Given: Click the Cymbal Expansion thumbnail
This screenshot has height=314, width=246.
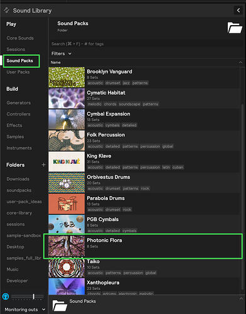Looking at the screenshot, I should point(67,119).
